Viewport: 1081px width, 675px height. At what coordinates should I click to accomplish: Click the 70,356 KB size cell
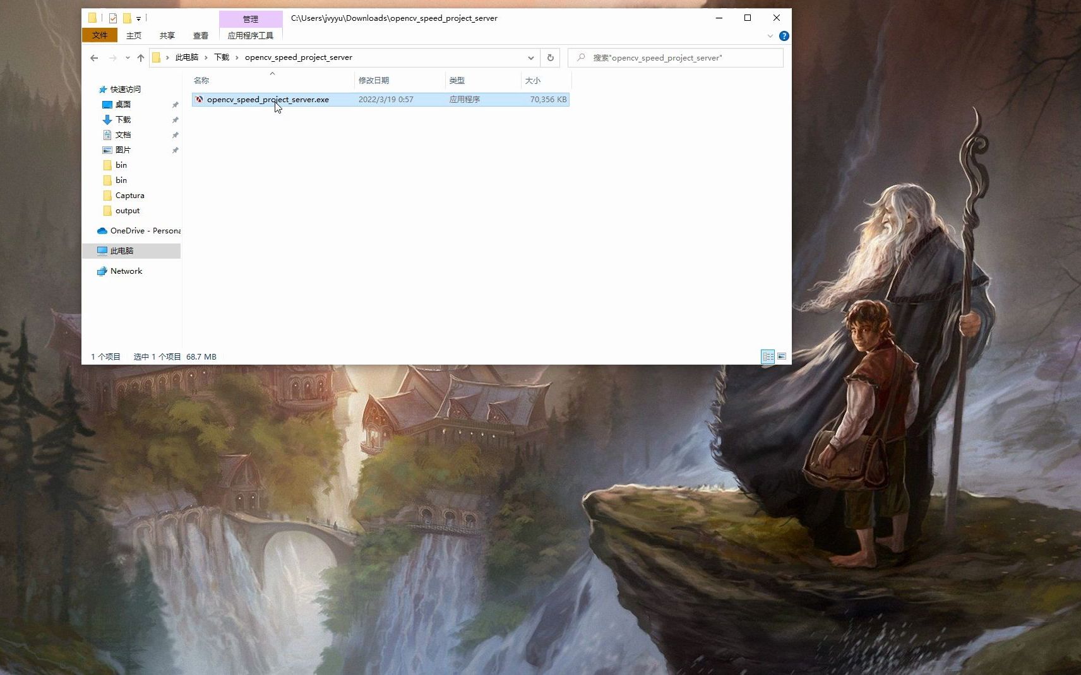(x=548, y=100)
